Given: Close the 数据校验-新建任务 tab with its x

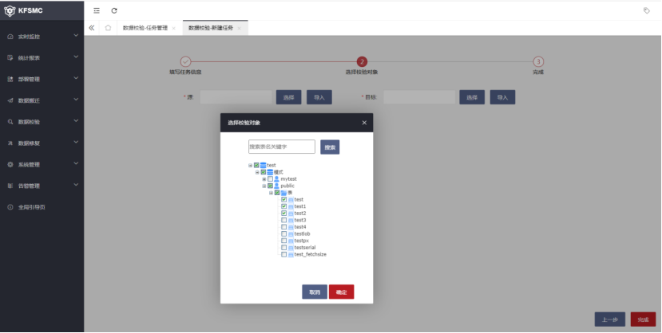Looking at the screenshot, I should (239, 28).
